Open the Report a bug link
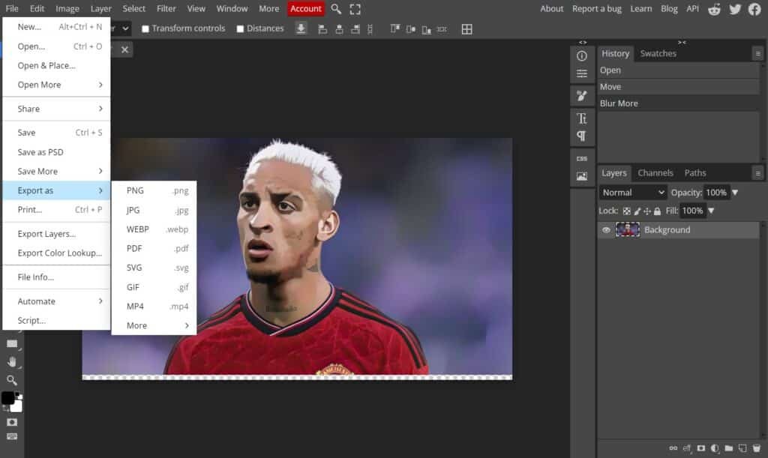The height and width of the screenshot is (458, 768). click(x=596, y=9)
